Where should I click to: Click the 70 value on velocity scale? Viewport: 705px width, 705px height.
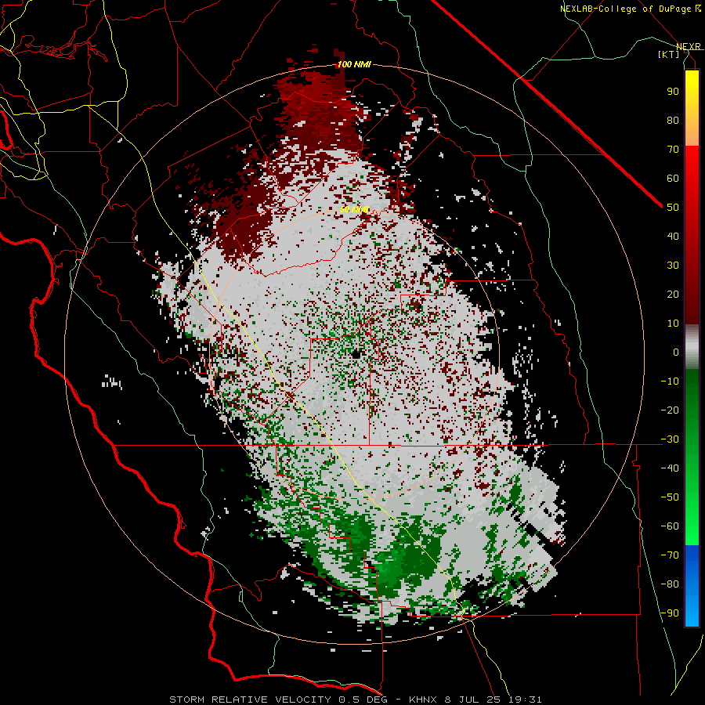coord(673,150)
